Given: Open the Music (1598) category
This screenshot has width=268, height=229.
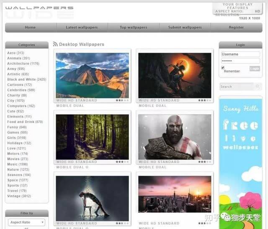Looking at the screenshot, I should pyautogui.click(x=18, y=164).
